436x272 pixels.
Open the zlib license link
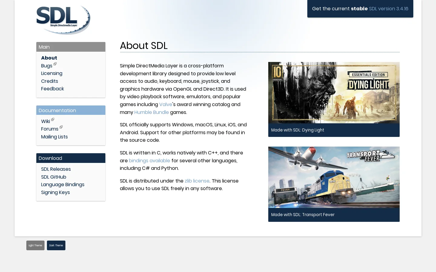click(x=197, y=181)
